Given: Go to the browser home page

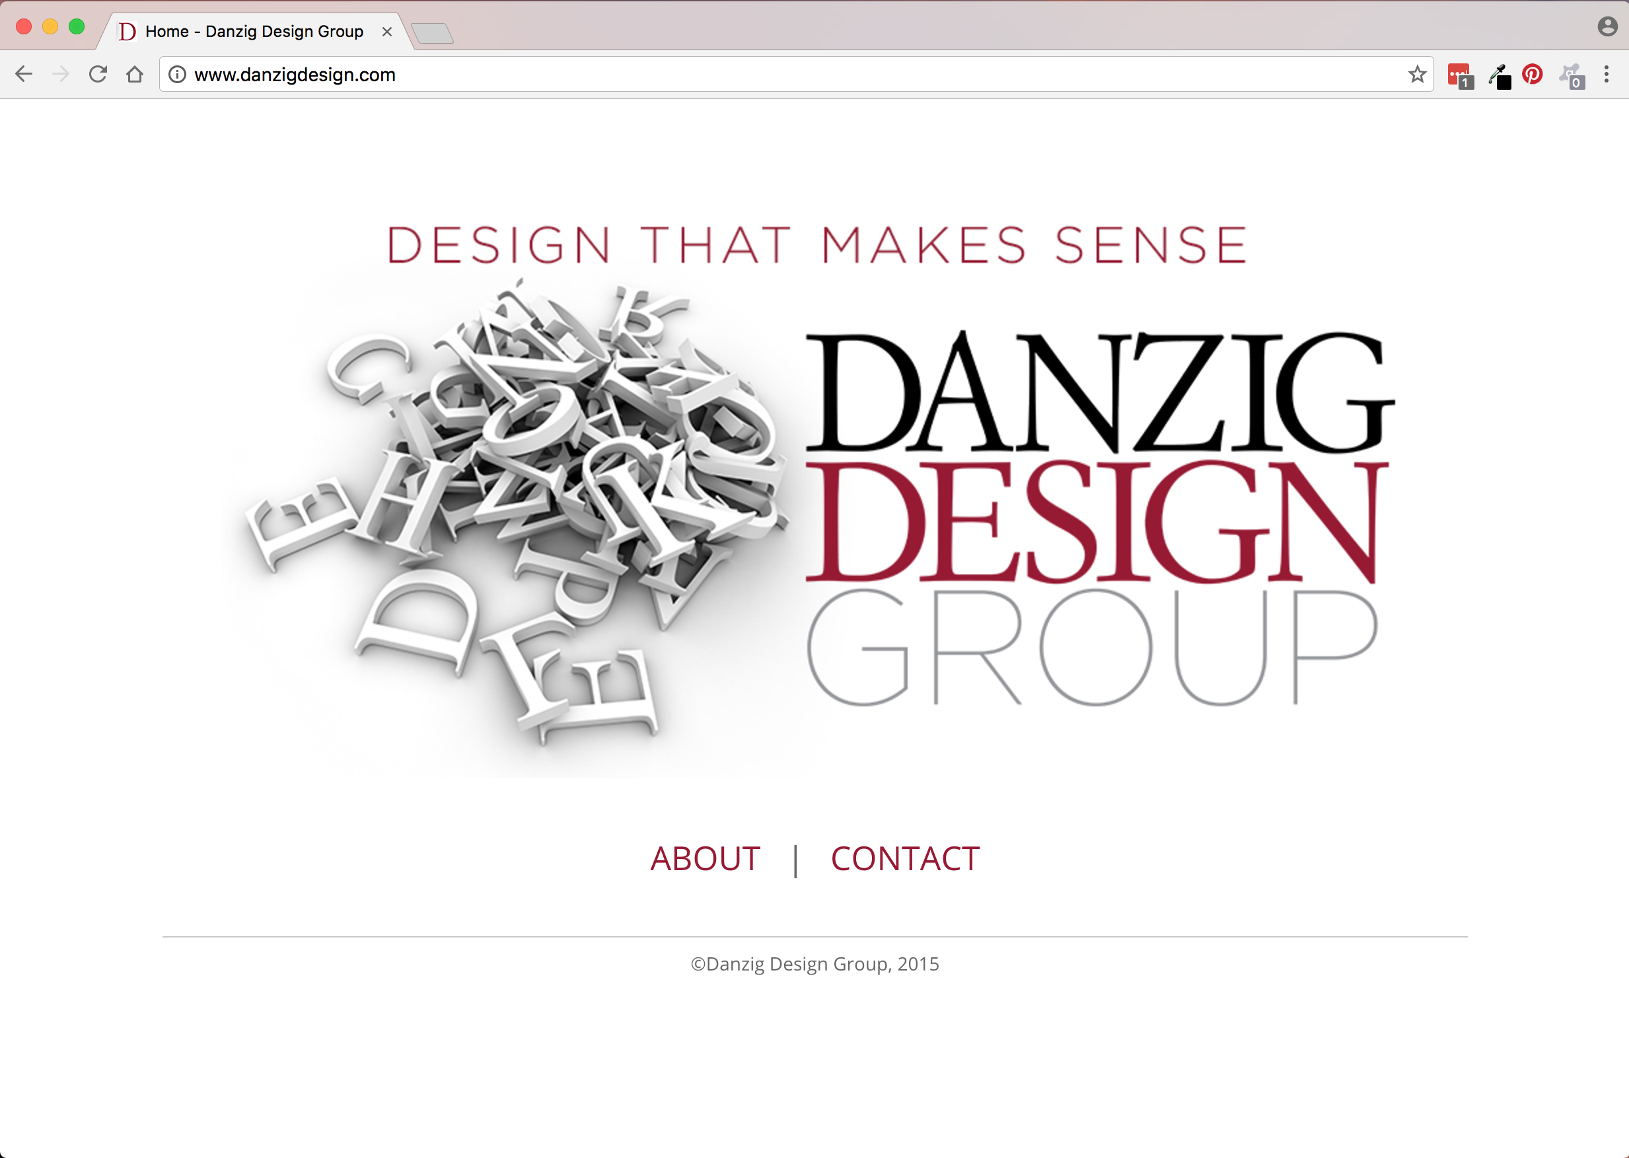Looking at the screenshot, I should [x=135, y=74].
